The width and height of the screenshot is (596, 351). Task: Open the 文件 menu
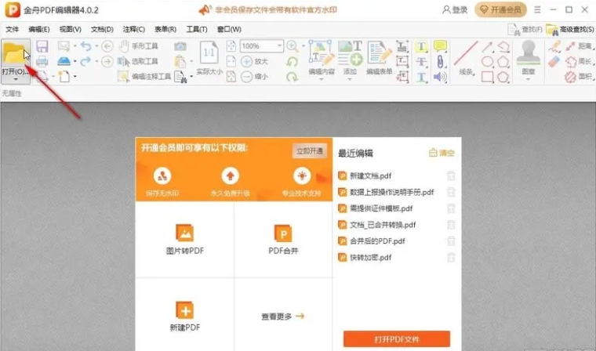click(13, 29)
